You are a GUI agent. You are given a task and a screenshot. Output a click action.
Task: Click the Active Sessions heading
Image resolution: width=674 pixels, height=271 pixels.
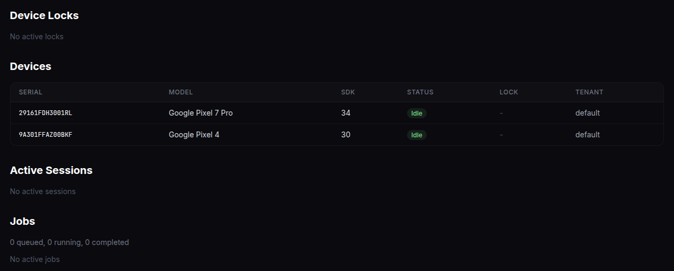point(51,170)
